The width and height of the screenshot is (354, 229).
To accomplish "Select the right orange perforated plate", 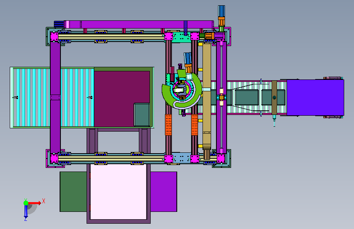I will (x=195, y=125).
